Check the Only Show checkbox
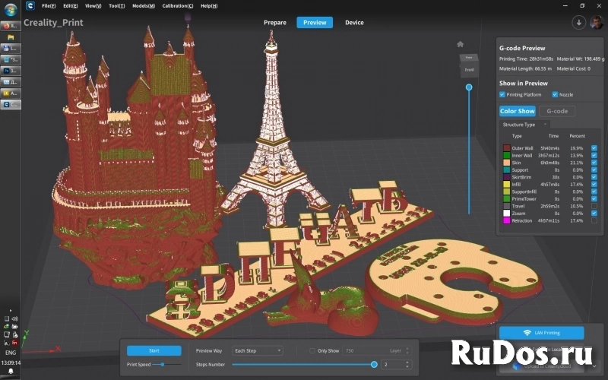The image size is (608, 380). 312,350
